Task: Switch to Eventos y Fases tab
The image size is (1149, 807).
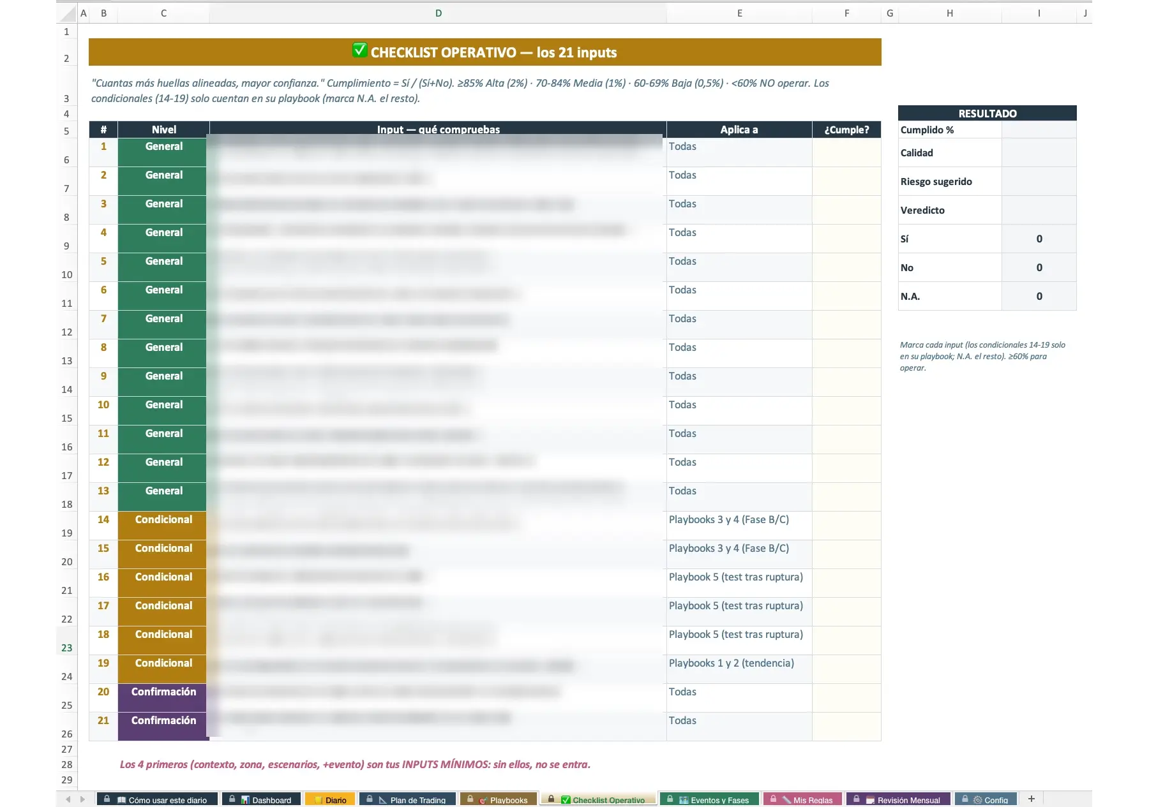Action: pos(709,799)
